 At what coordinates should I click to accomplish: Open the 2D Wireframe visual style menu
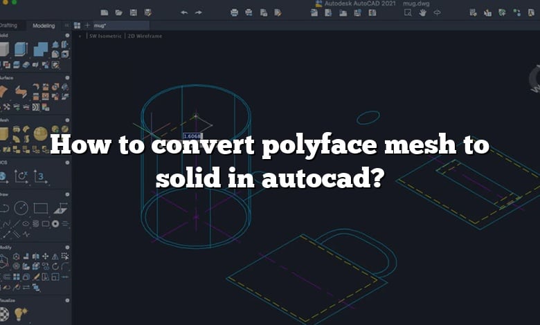145,36
